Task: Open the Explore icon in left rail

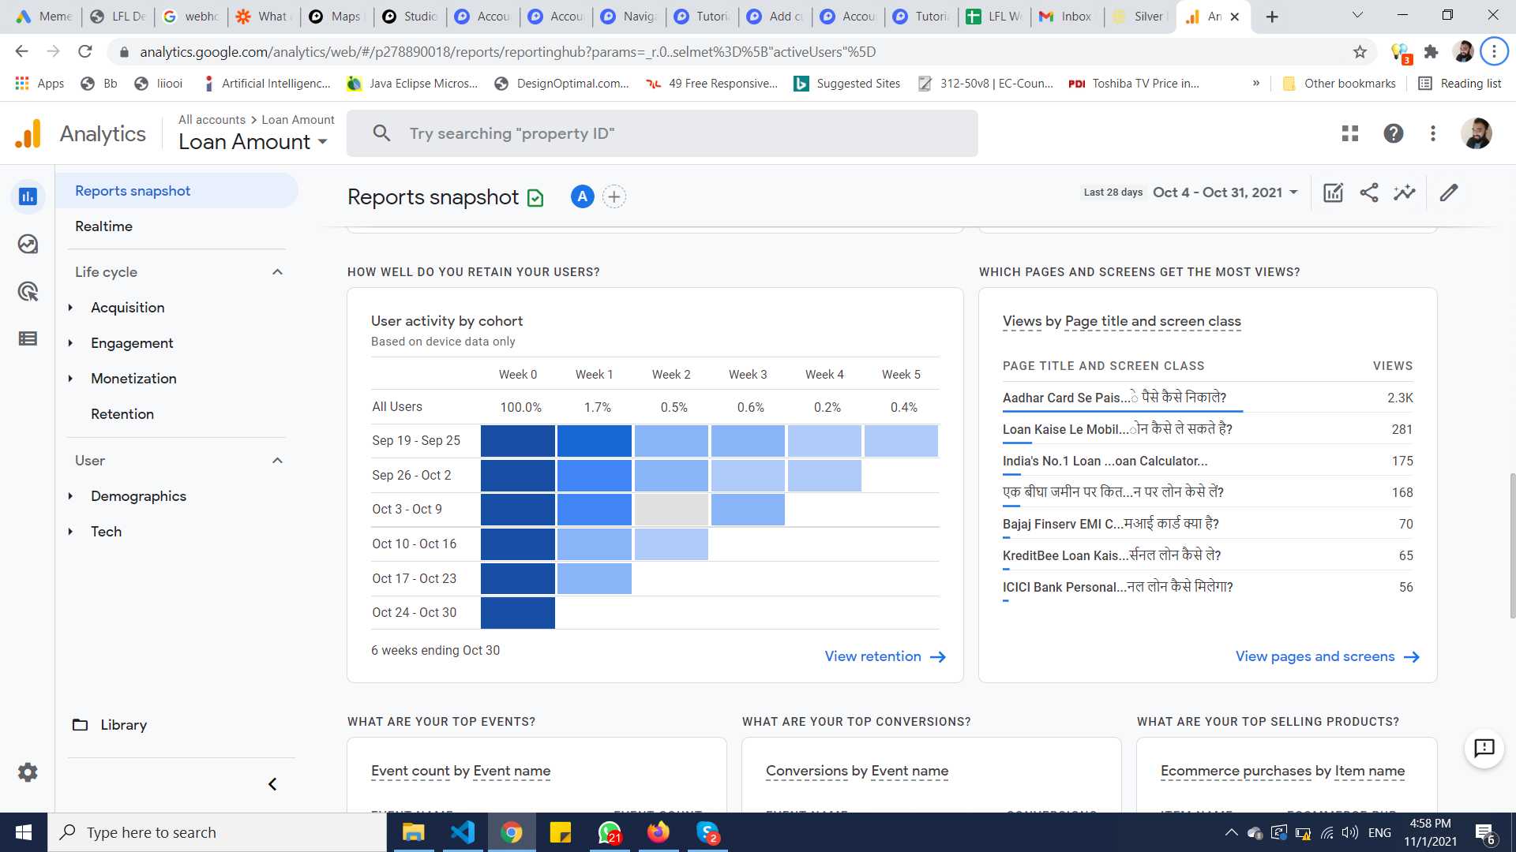Action: point(28,244)
